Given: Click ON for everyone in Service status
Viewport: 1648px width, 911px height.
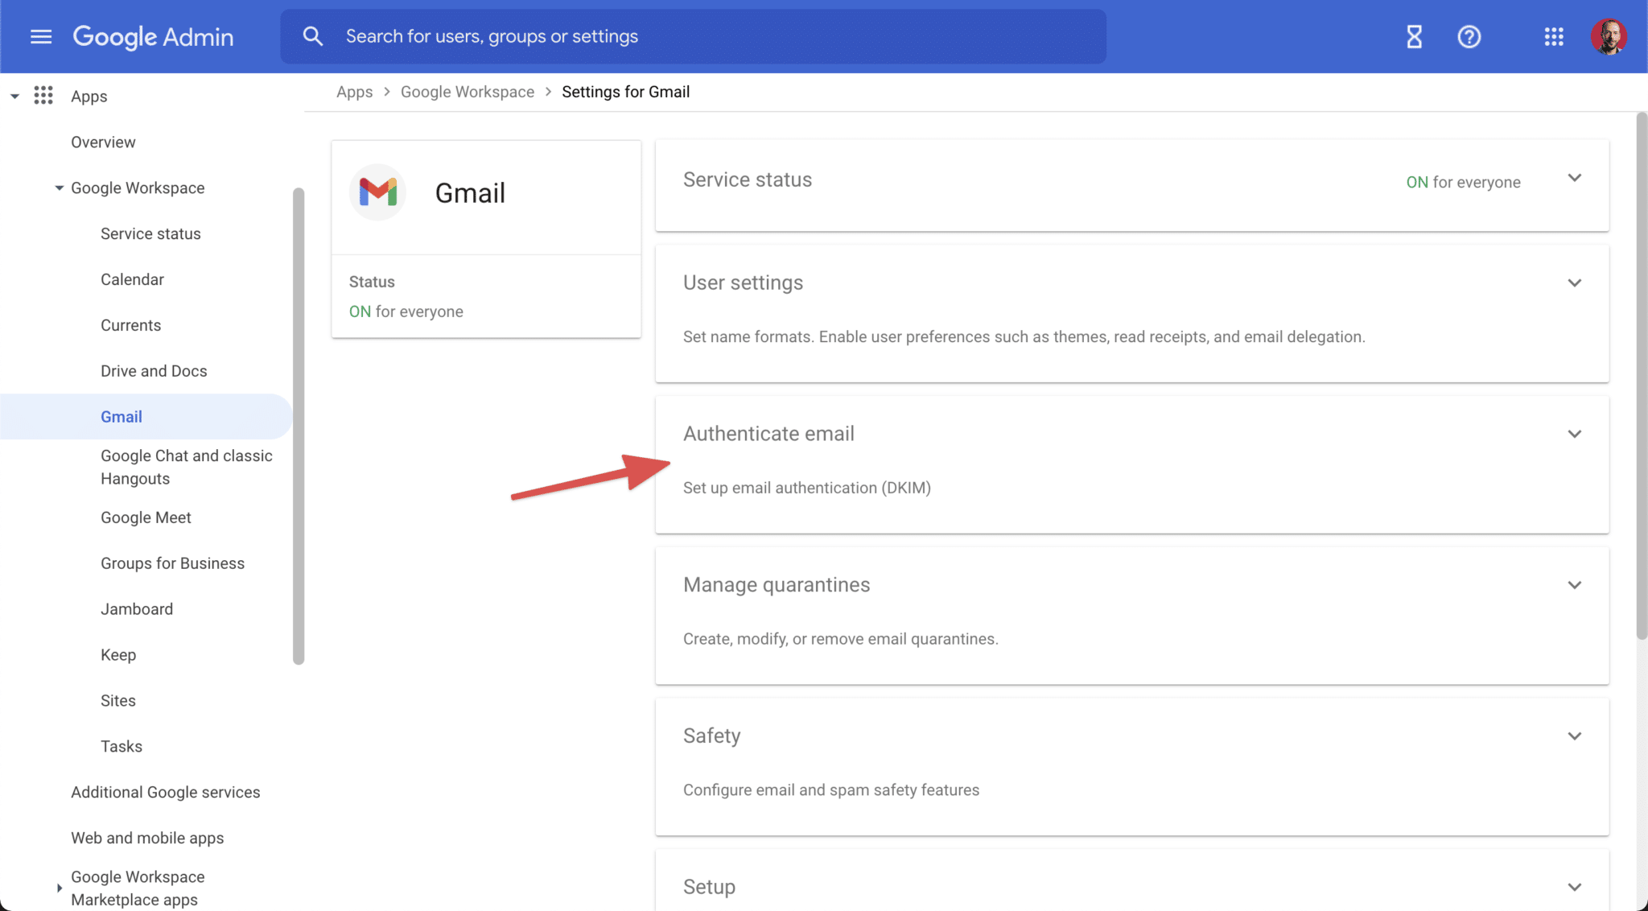Looking at the screenshot, I should (1463, 182).
